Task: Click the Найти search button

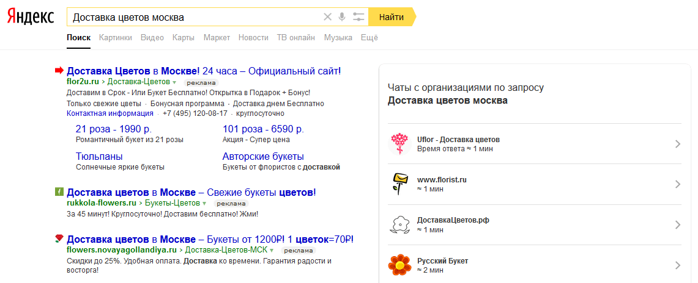Action: 392,17
